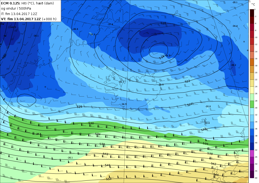
Task: Pick the magenta swatch between -42 and -45
Action: [x=252, y=153]
